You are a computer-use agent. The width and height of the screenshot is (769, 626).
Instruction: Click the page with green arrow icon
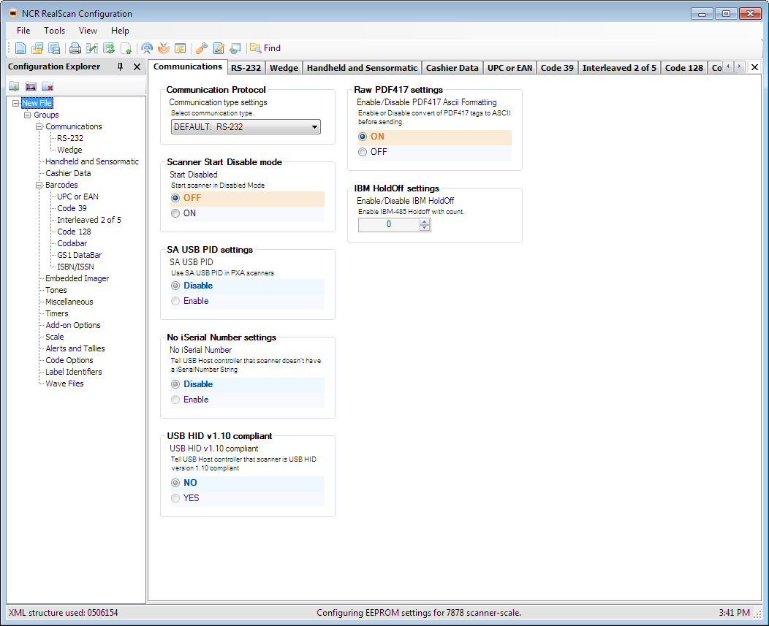click(126, 48)
